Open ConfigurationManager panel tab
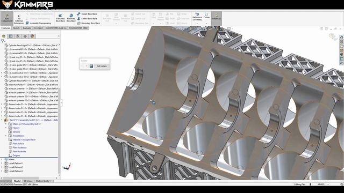The width and height of the screenshot is (344, 193). (18, 36)
